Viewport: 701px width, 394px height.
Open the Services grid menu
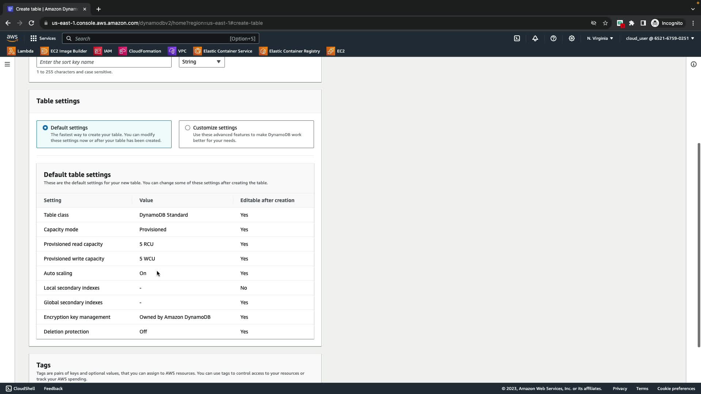43,38
